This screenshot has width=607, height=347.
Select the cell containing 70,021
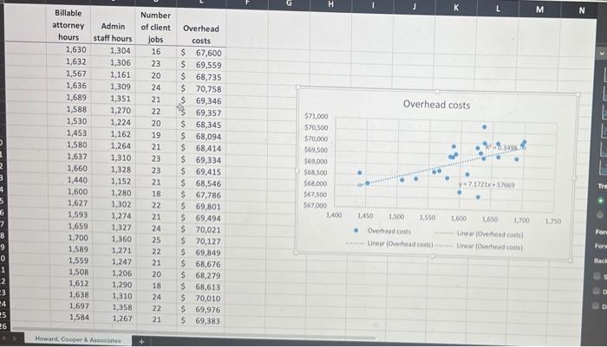[x=201, y=229]
